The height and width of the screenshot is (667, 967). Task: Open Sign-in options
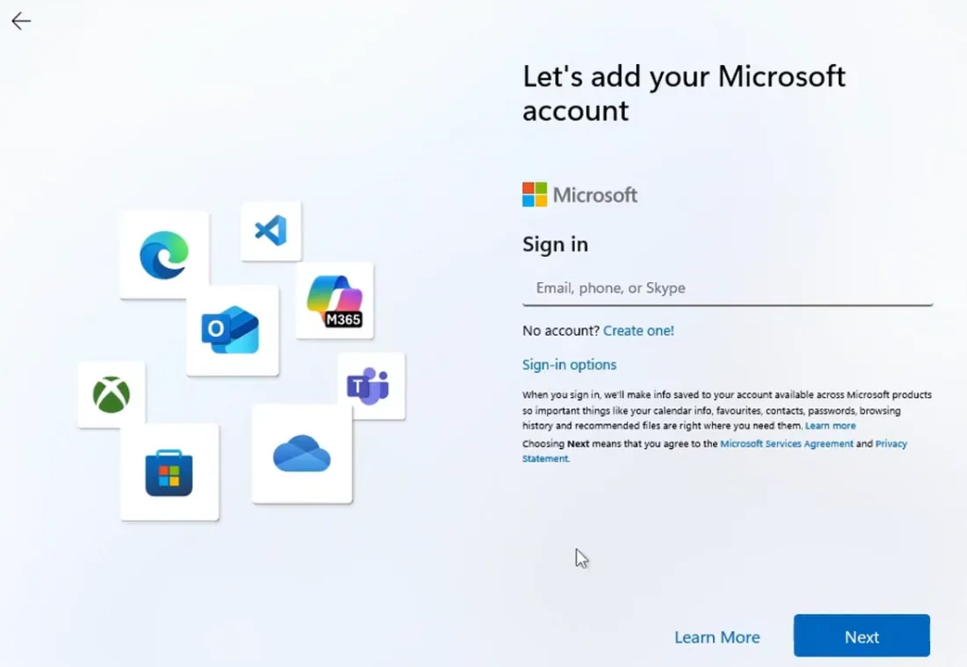point(569,364)
